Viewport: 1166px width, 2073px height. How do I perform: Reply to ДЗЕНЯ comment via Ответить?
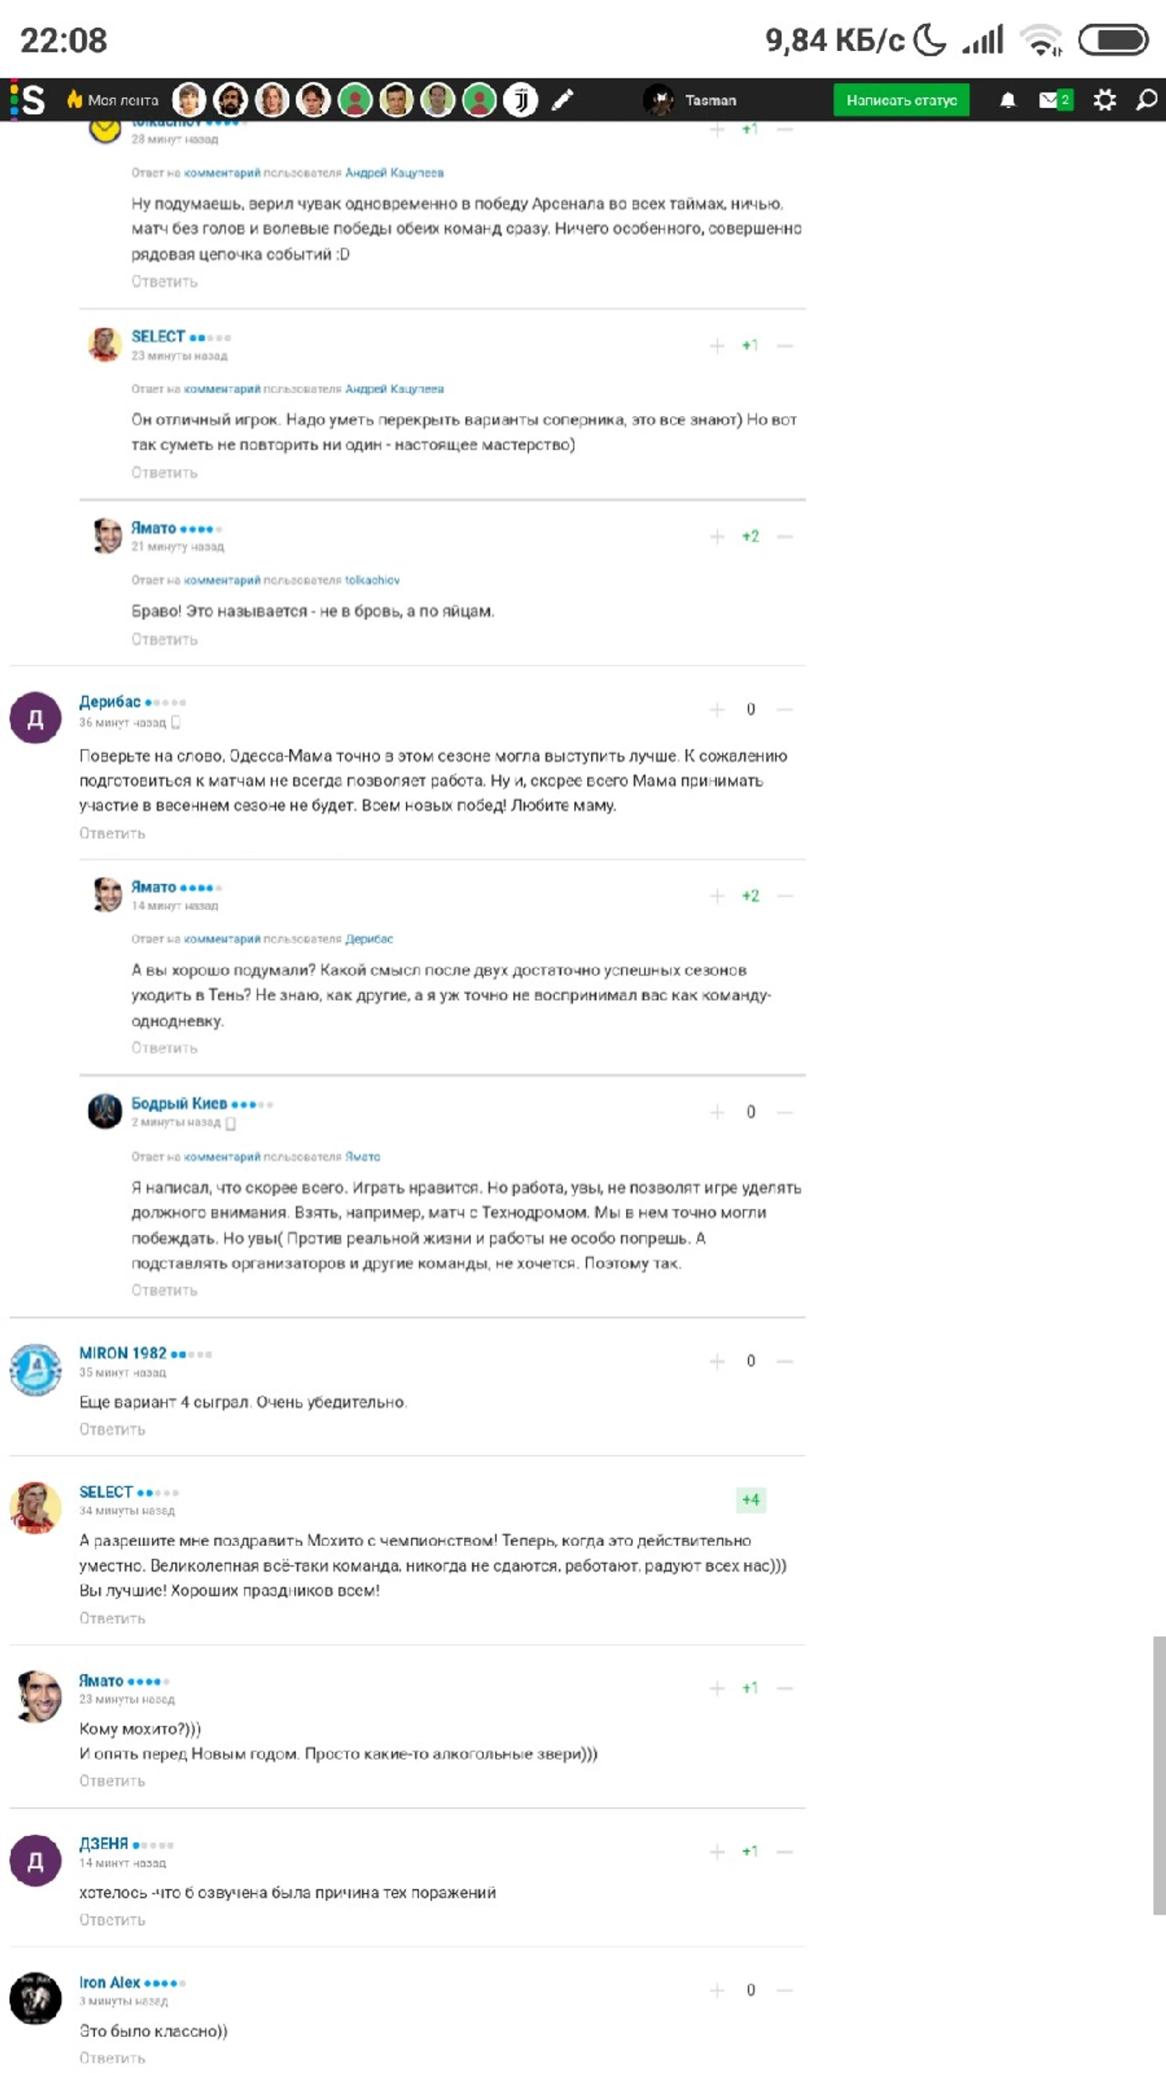[x=112, y=1920]
